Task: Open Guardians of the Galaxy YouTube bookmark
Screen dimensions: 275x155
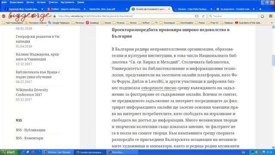Action: click(x=248, y=23)
